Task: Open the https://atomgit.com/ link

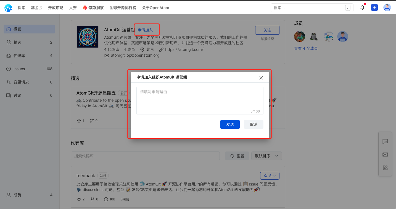Action: (184, 50)
